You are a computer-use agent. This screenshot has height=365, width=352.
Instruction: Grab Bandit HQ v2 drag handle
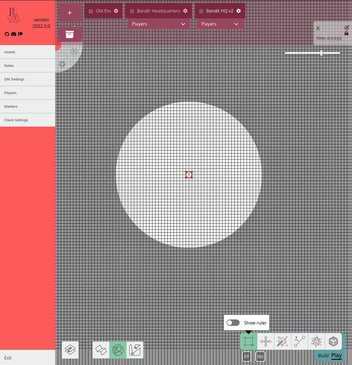pos(201,11)
